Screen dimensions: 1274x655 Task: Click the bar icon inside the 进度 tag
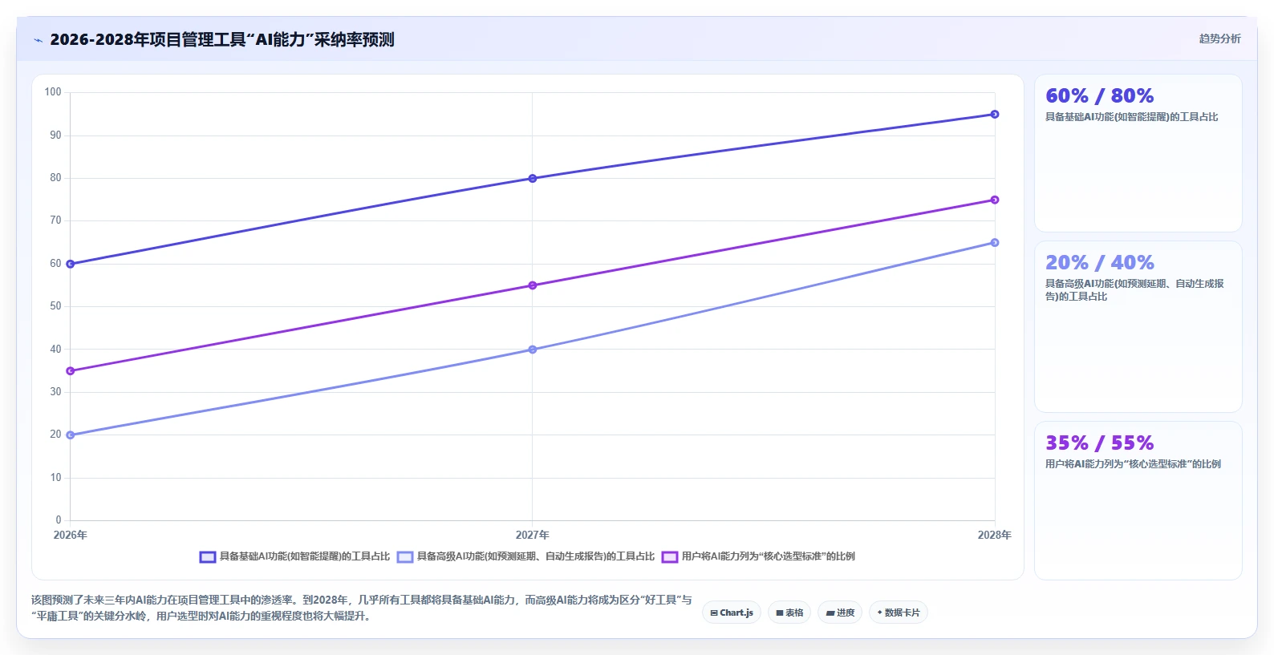coord(830,613)
